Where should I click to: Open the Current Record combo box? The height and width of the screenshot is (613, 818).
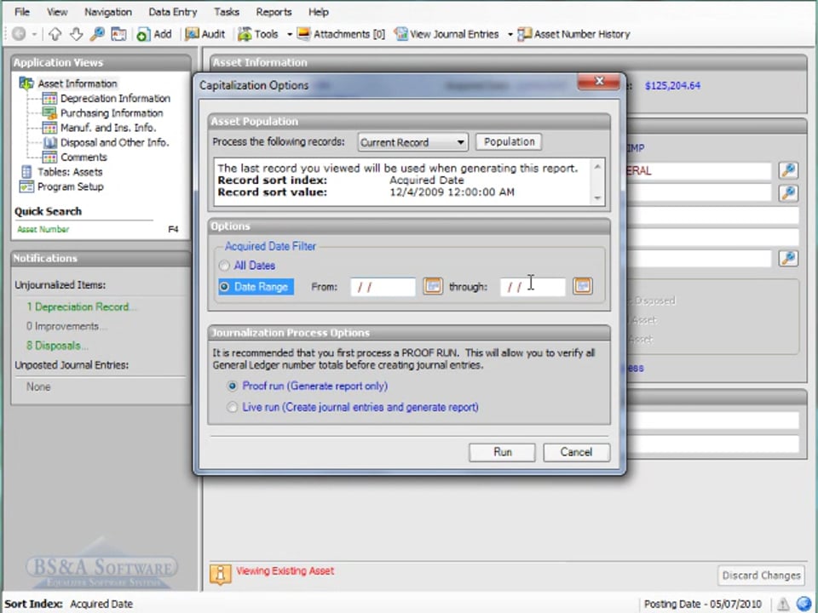[x=412, y=142]
